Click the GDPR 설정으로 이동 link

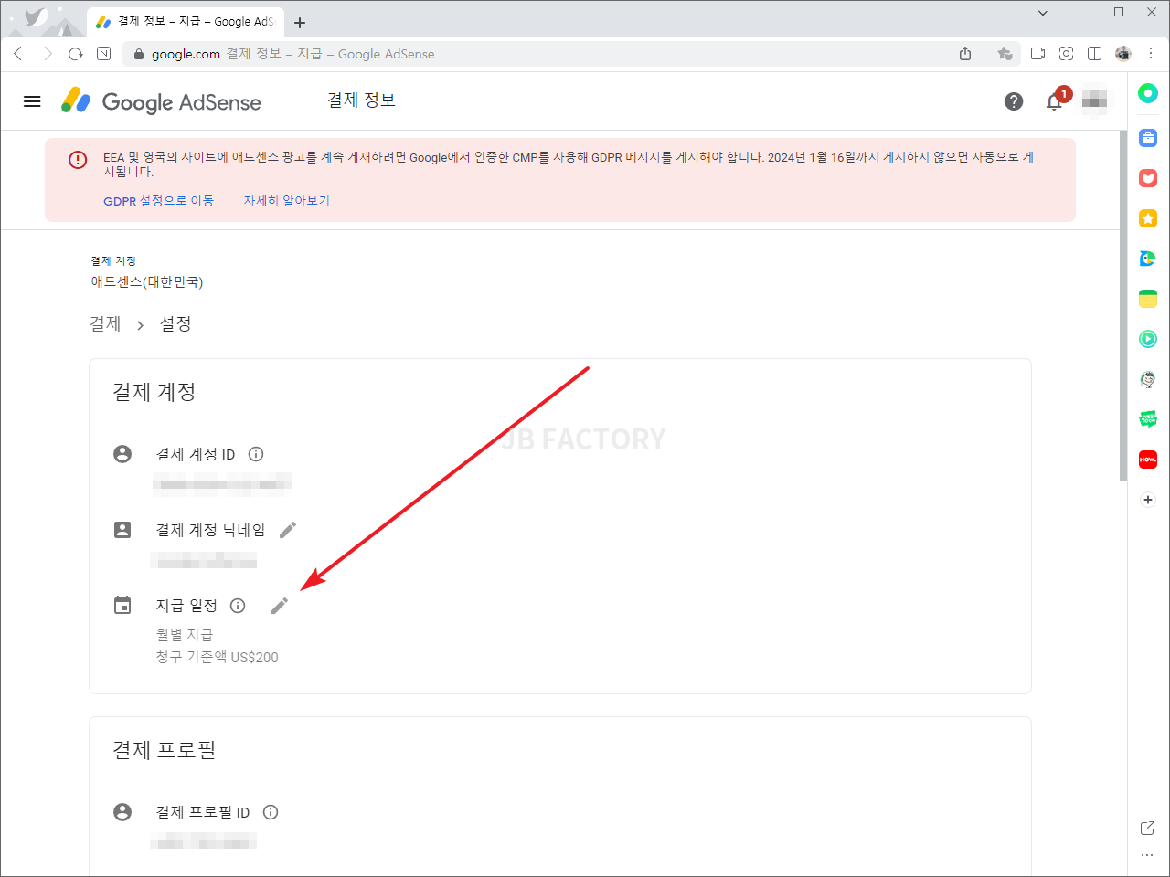tap(158, 201)
